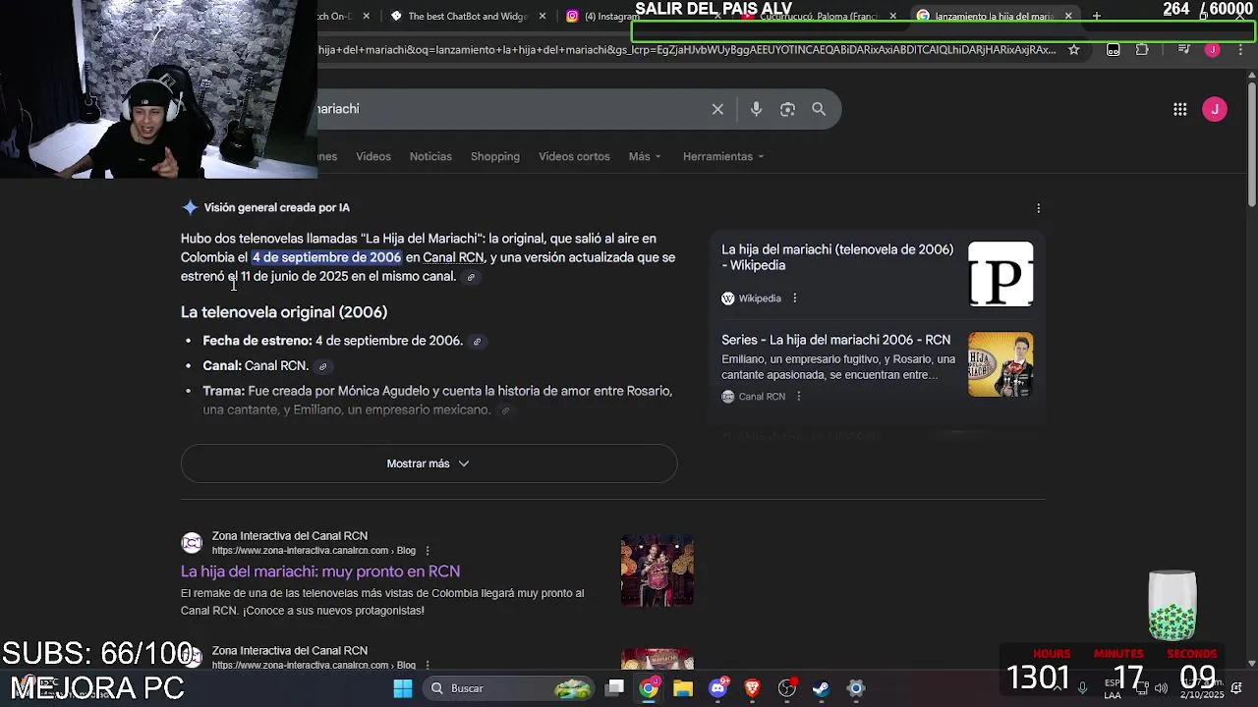Open the Google account avatar J
The height and width of the screenshot is (707, 1258).
[1215, 109]
